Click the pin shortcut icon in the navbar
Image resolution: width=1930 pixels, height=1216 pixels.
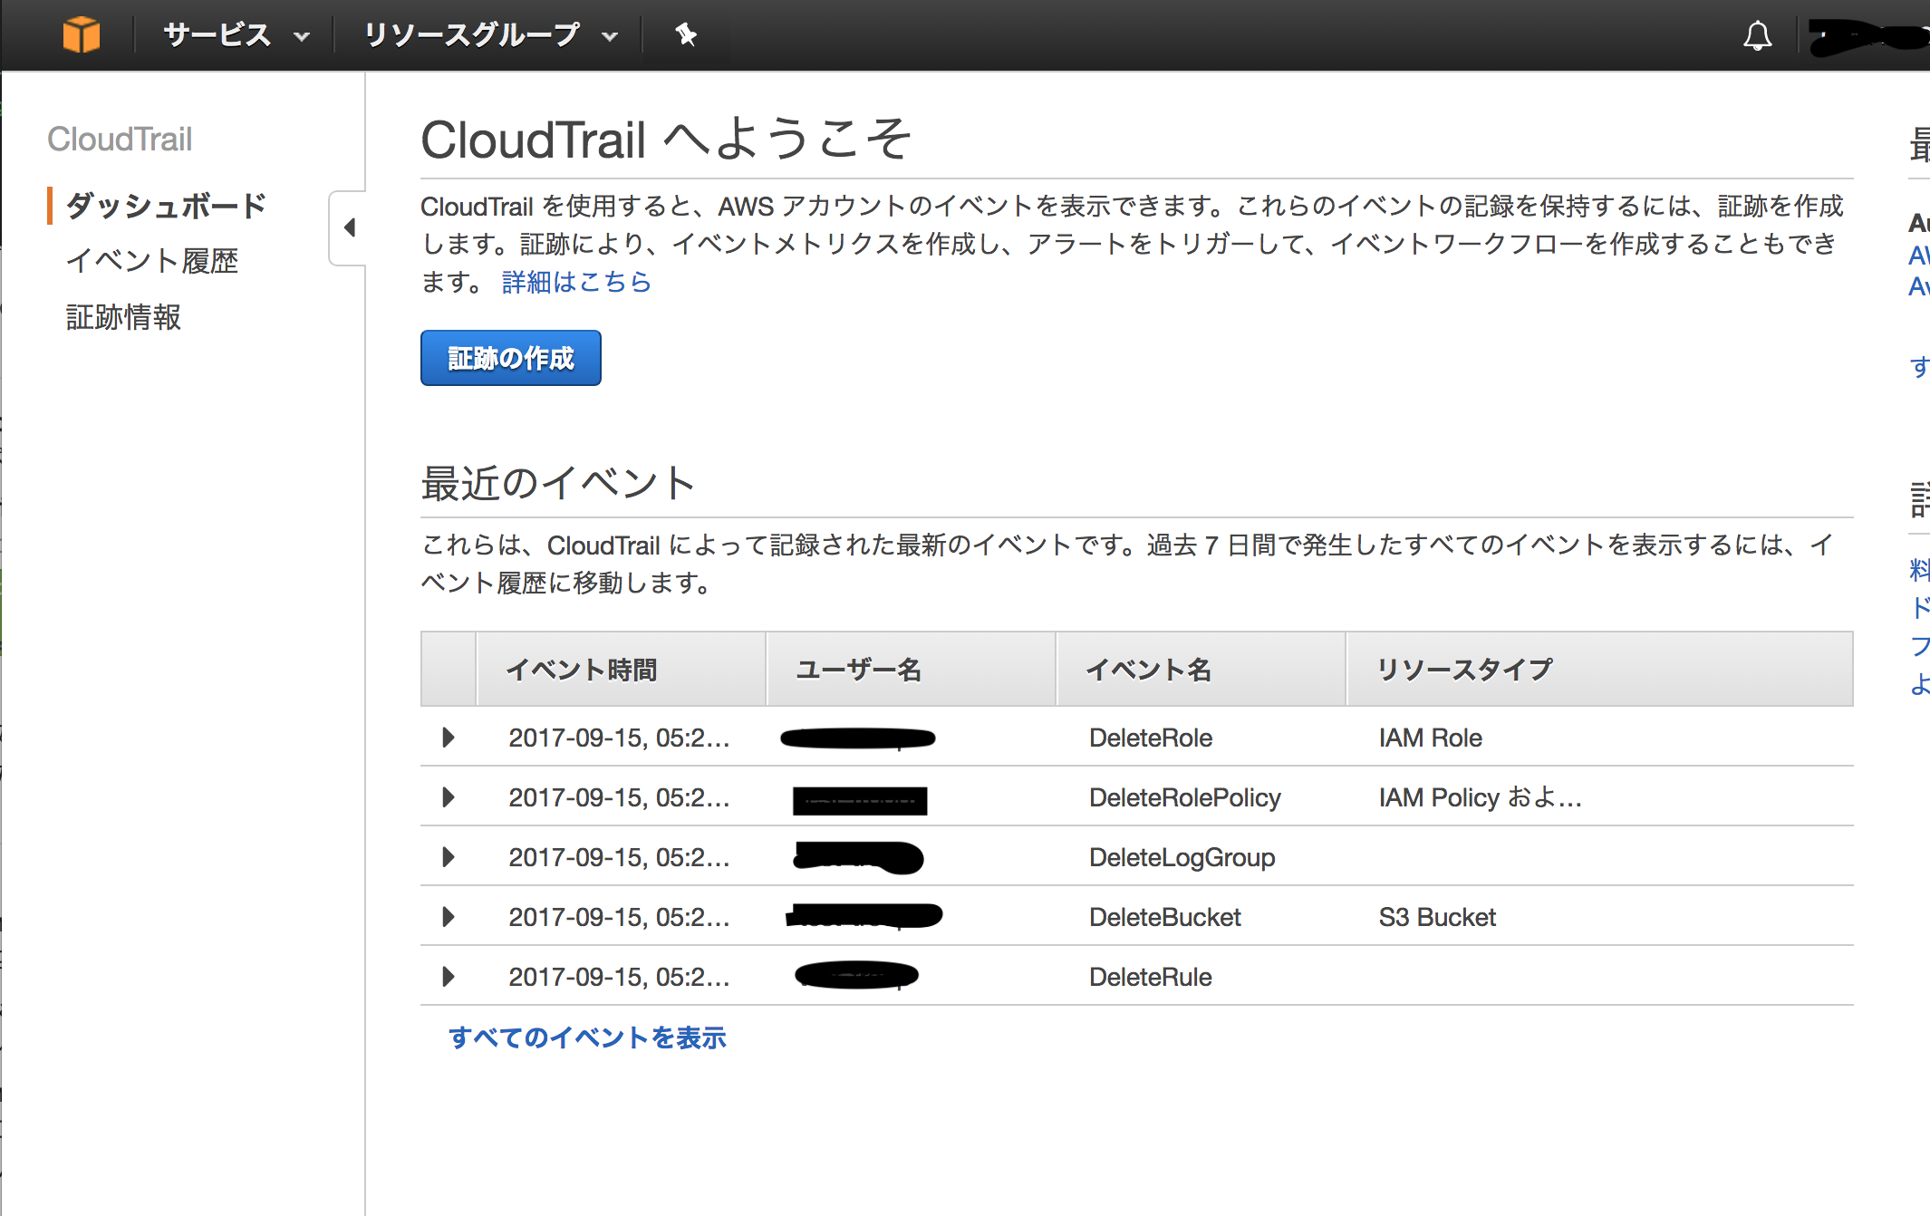click(x=686, y=34)
